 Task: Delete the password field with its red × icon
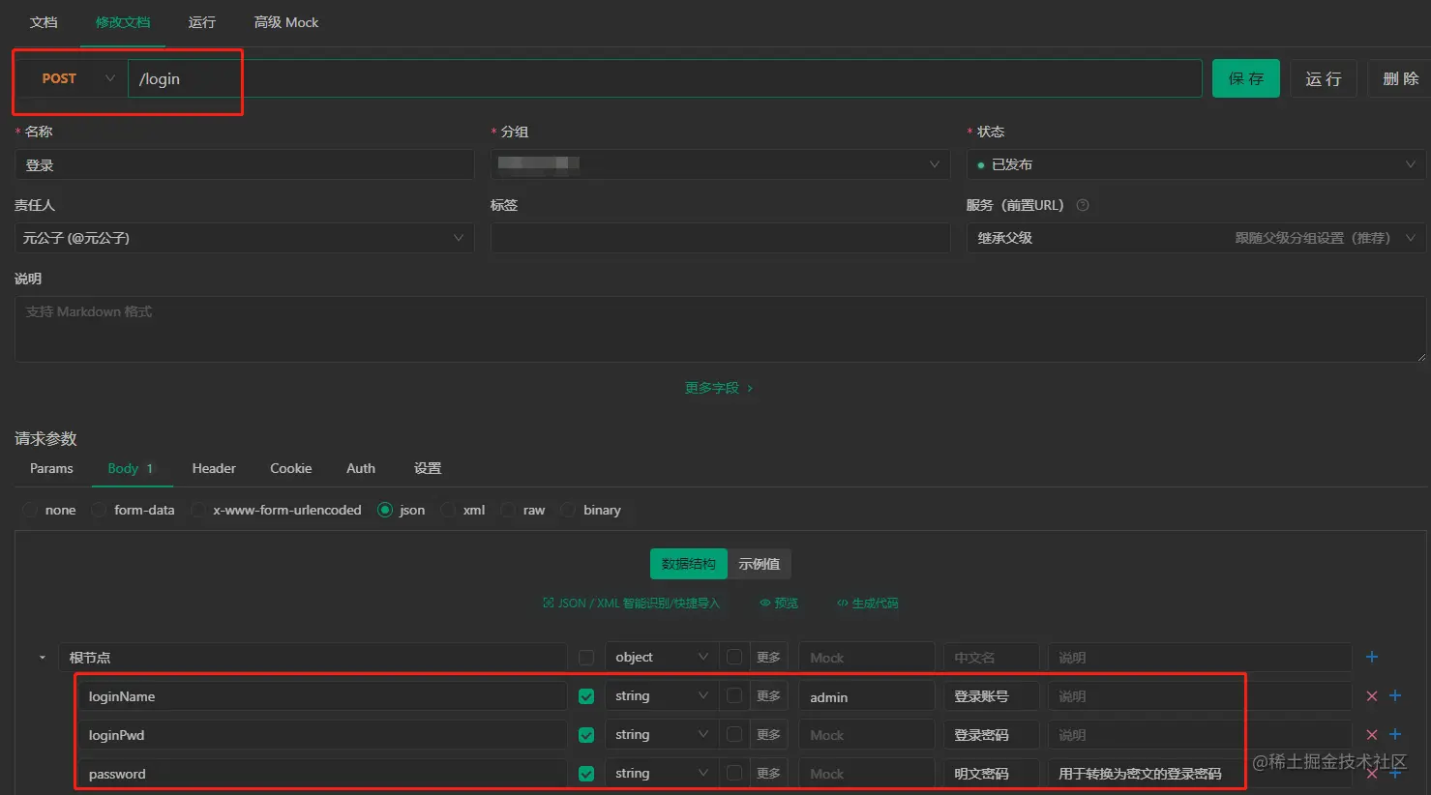(1371, 773)
